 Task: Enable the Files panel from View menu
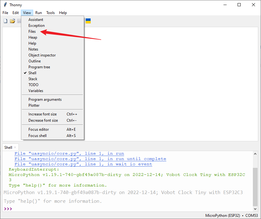(x=32, y=32)
